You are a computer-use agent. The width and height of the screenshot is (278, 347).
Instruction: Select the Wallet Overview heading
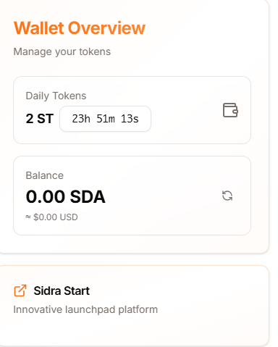coord(80,28)
